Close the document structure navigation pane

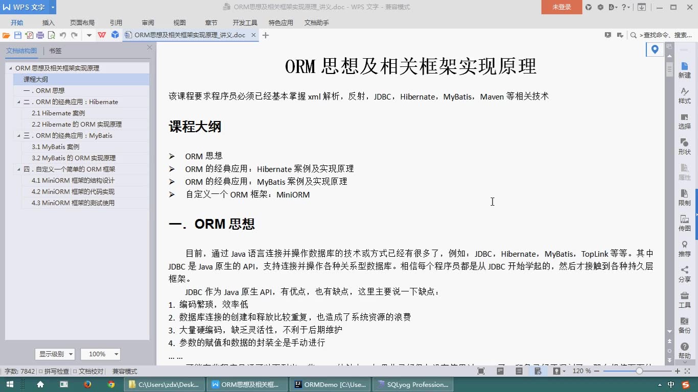(150, 47)
